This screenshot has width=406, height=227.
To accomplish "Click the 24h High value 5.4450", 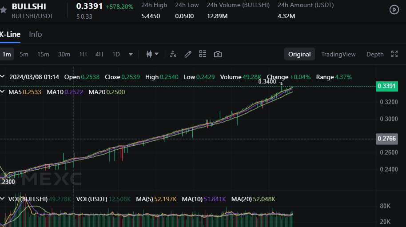I will (x=151, y=16).
